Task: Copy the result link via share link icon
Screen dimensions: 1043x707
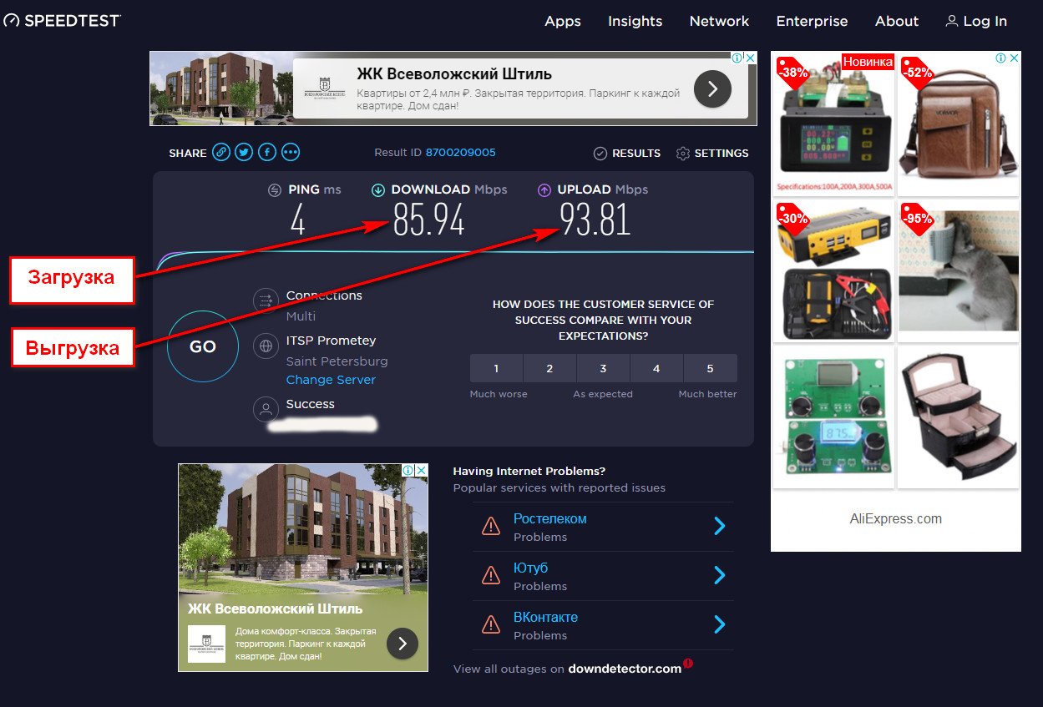Action: [221, 152]
